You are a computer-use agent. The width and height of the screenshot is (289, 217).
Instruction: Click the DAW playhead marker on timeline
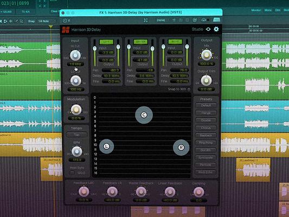(50, 27)
